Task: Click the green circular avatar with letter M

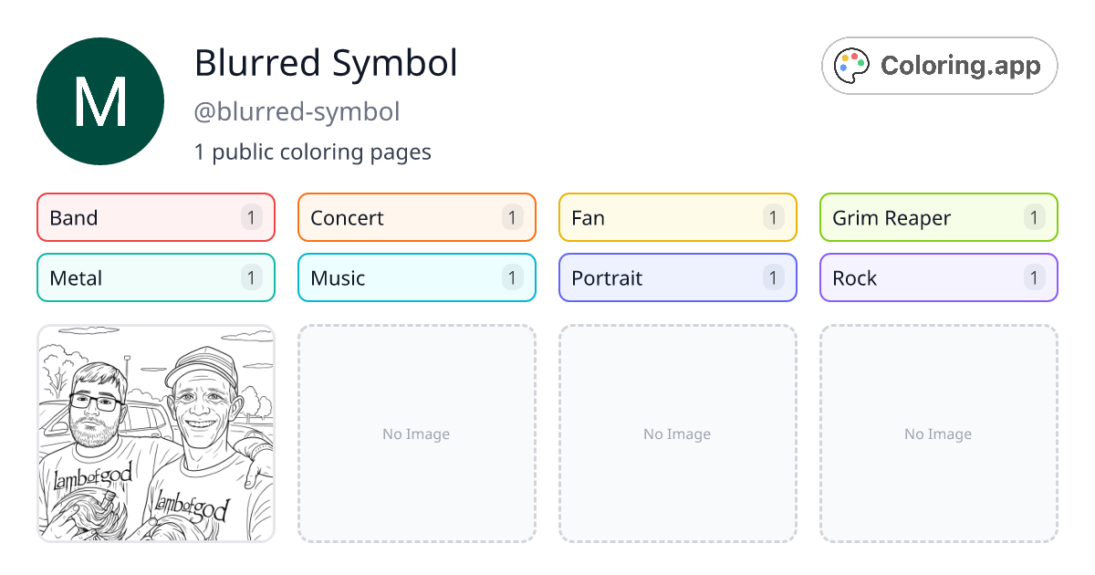Action: [99, 100]
